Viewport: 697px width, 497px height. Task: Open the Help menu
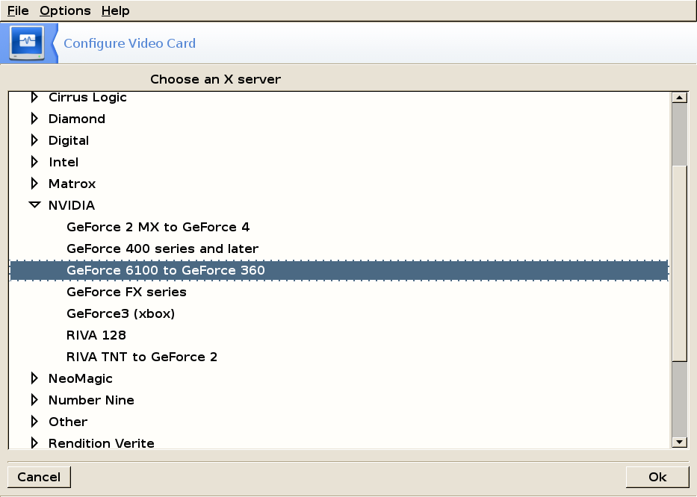(115, 10)
